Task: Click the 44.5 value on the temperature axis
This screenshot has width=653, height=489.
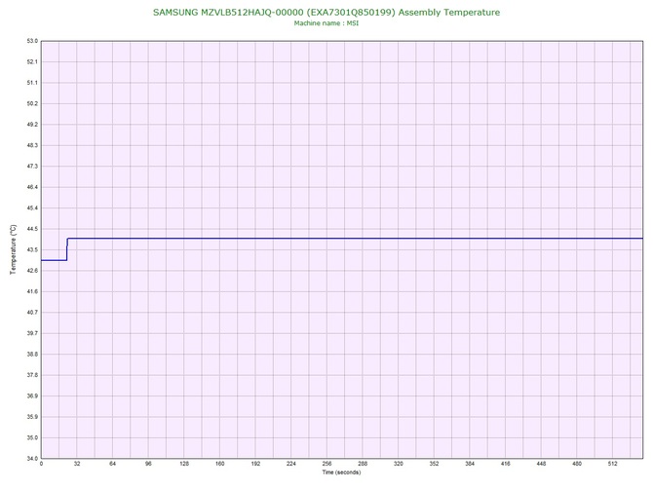Action: pos(32,229)
